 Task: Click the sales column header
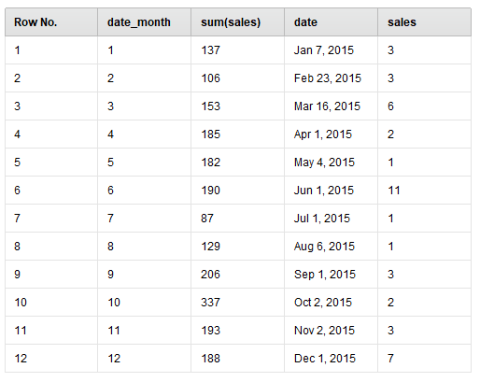[424, 22]
